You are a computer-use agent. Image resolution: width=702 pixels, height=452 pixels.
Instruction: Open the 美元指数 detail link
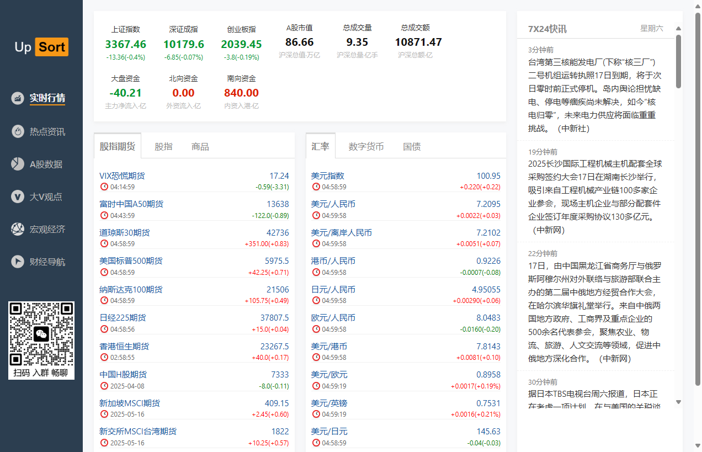[x=326, y=175]
